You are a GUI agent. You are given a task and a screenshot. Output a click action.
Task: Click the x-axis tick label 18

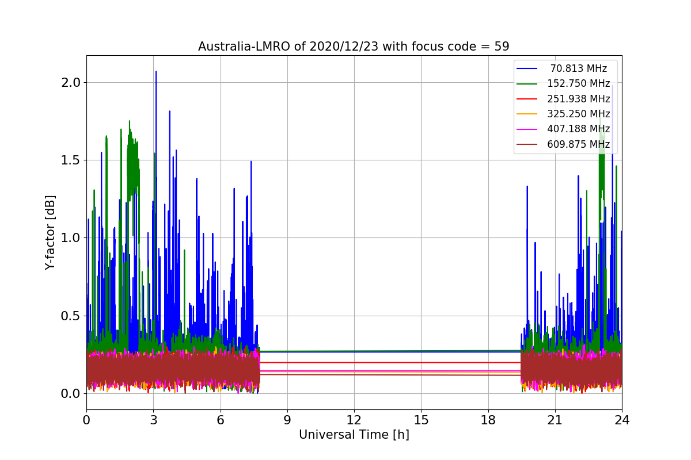tap(488, 420)
